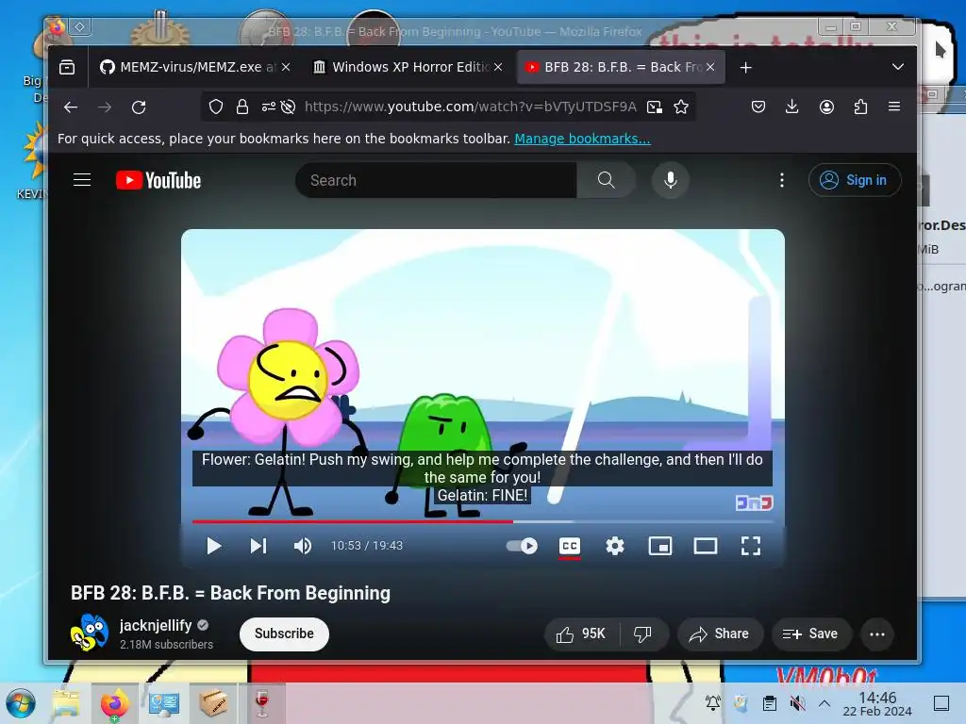Viewport: 966px width, 724px height.
Task: Click the video frame thumbnail
Action: 482,375
